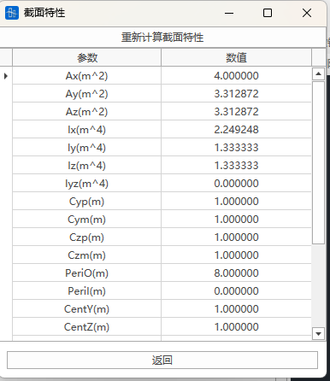Click the Ay value 3.312872
This screenshot has width=330, height=381.
click(x=236, y=94)
